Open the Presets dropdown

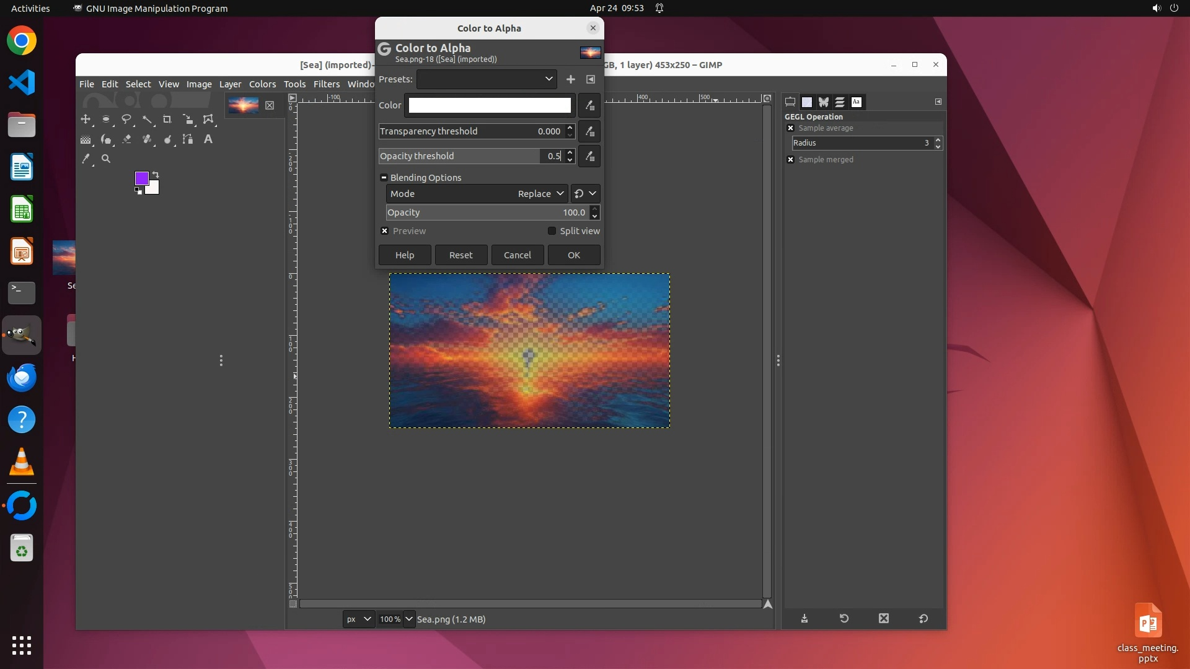[487, 79]
